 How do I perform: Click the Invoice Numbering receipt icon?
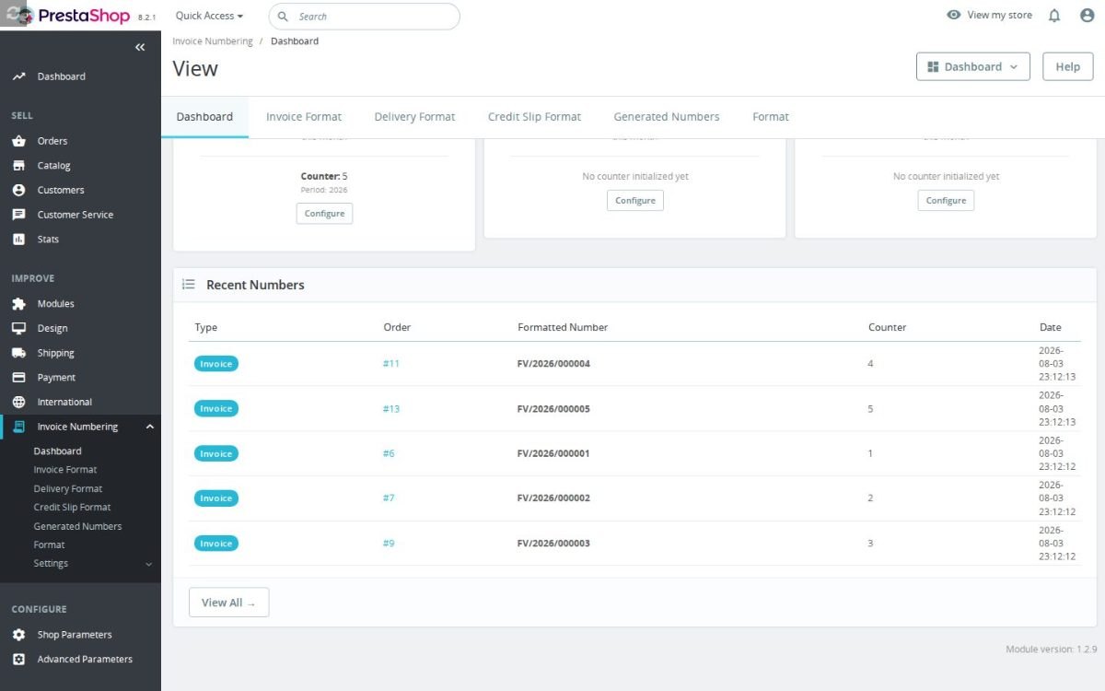coord(18,427)
